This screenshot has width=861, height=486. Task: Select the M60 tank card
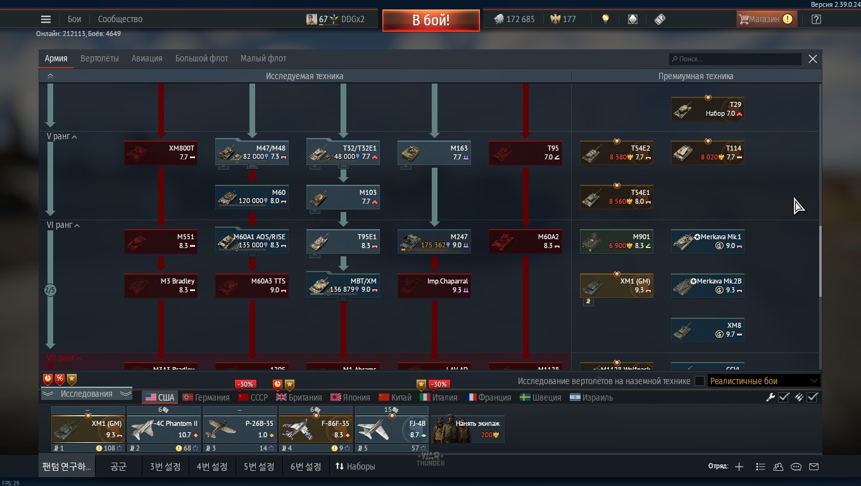252,197
